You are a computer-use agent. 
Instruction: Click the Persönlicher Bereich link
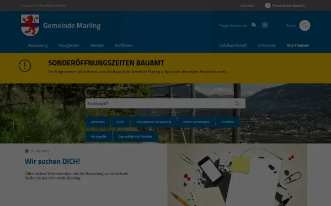288,5
